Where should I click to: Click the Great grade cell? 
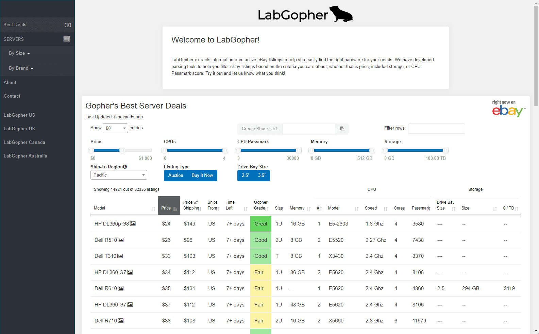point(261,224)
